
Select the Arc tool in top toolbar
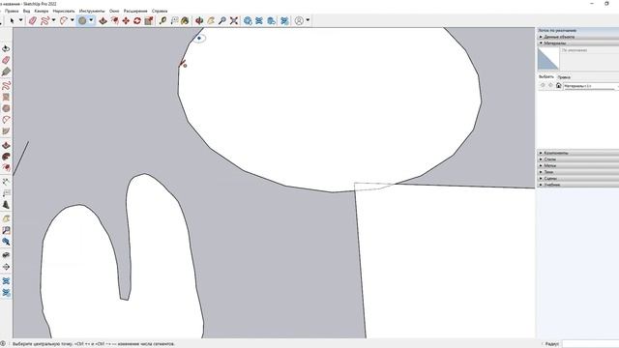pyautogui.click(x=64, y=20)
